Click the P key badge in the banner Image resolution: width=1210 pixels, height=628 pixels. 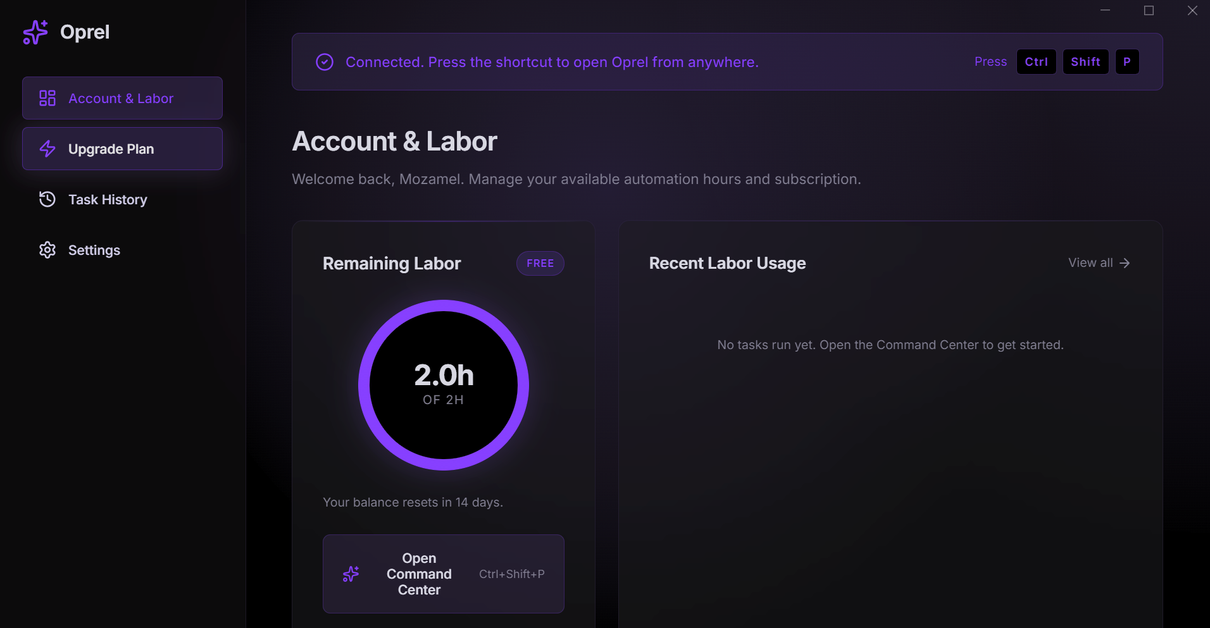pyautogui.click(x=1127, y=61)
